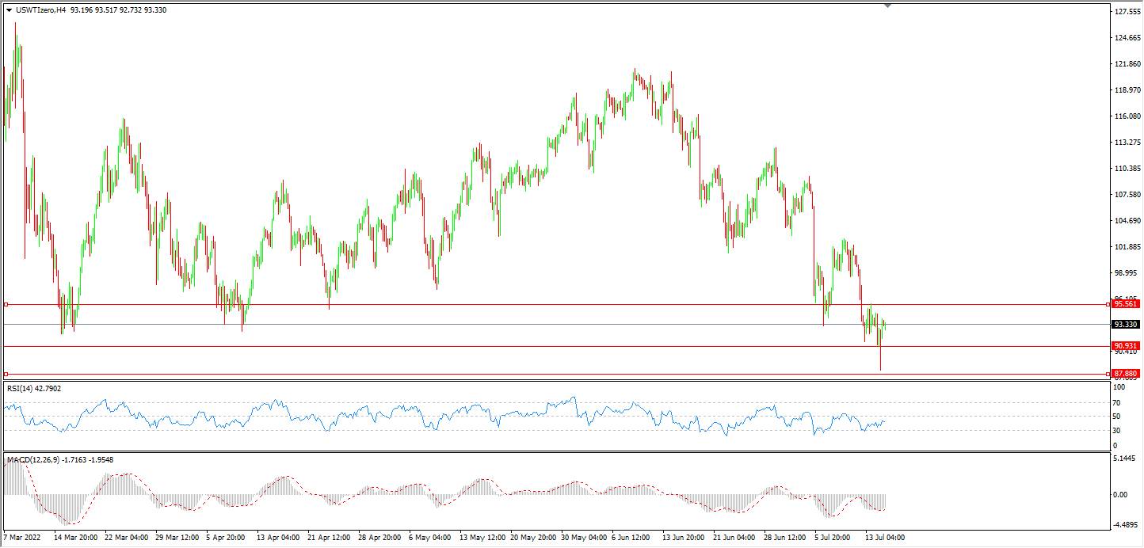Click right handle of the 87.880 line

[1108, 373]
